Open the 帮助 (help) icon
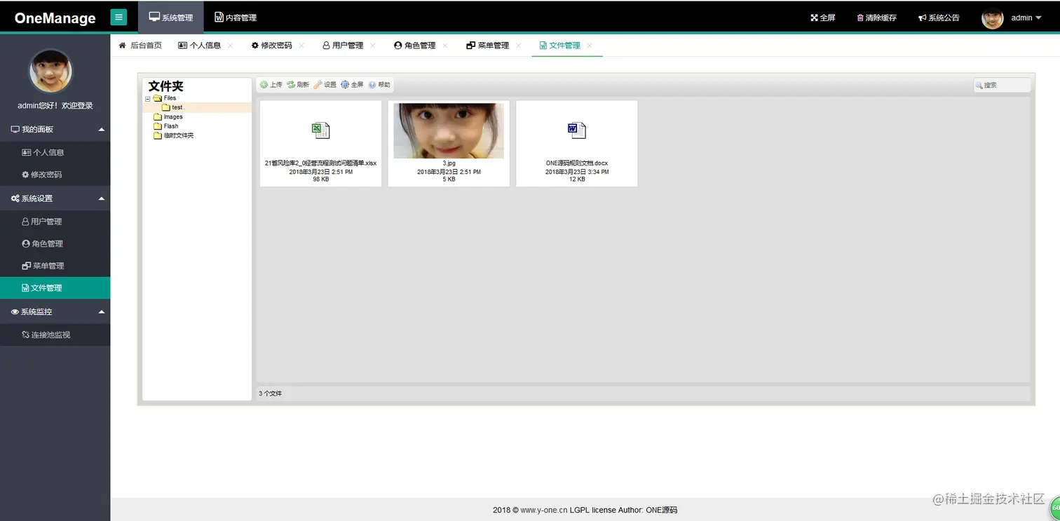1060x521 pixels. click(372, 84)
